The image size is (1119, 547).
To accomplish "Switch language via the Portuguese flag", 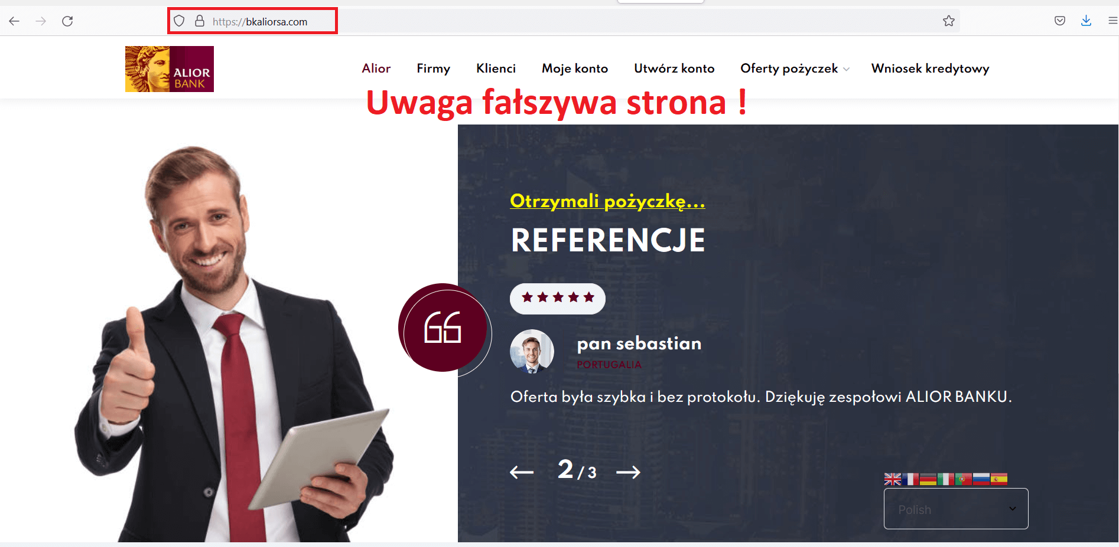I will coord(964,479).
